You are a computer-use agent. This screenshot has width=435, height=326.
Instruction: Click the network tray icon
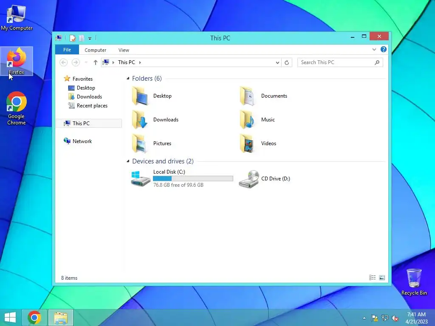coord(385,318)
